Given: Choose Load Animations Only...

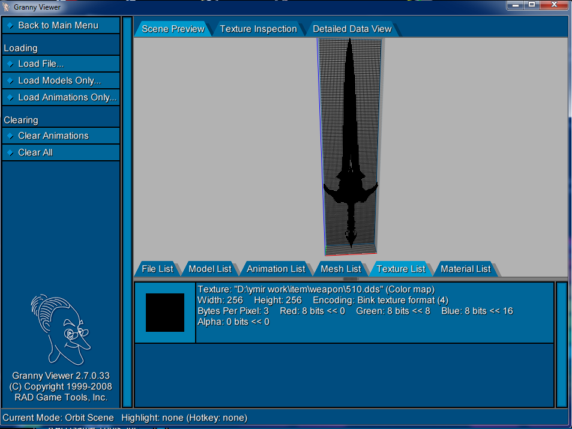Looking at the screenshot, I should 61,97.
